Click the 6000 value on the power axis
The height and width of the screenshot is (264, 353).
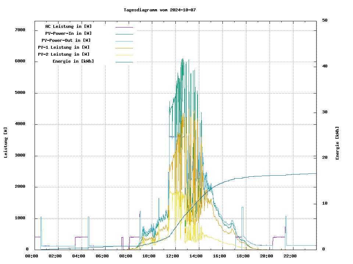(x=20, y=61)
